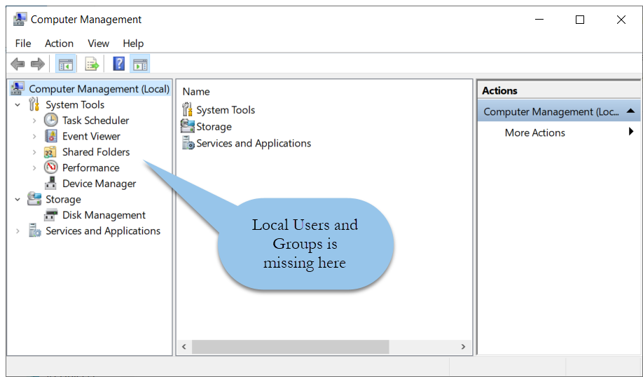This screenshot has width=643, height=377.
Task: Select Services and Applications label in tree
Action: pos(103,231)
